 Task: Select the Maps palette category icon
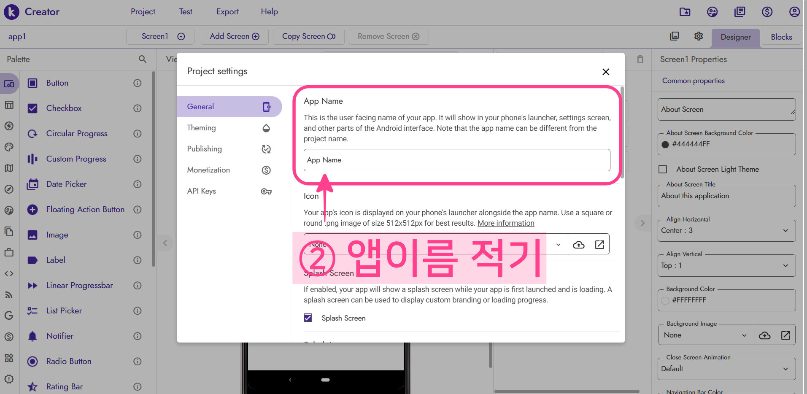[9, 168]
